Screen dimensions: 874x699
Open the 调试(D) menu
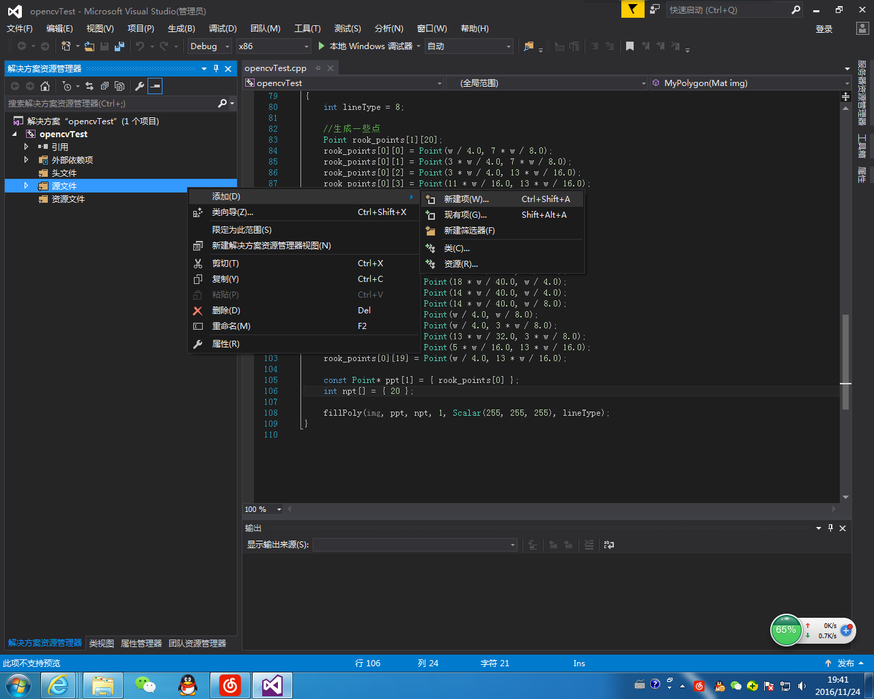(223, 29)
